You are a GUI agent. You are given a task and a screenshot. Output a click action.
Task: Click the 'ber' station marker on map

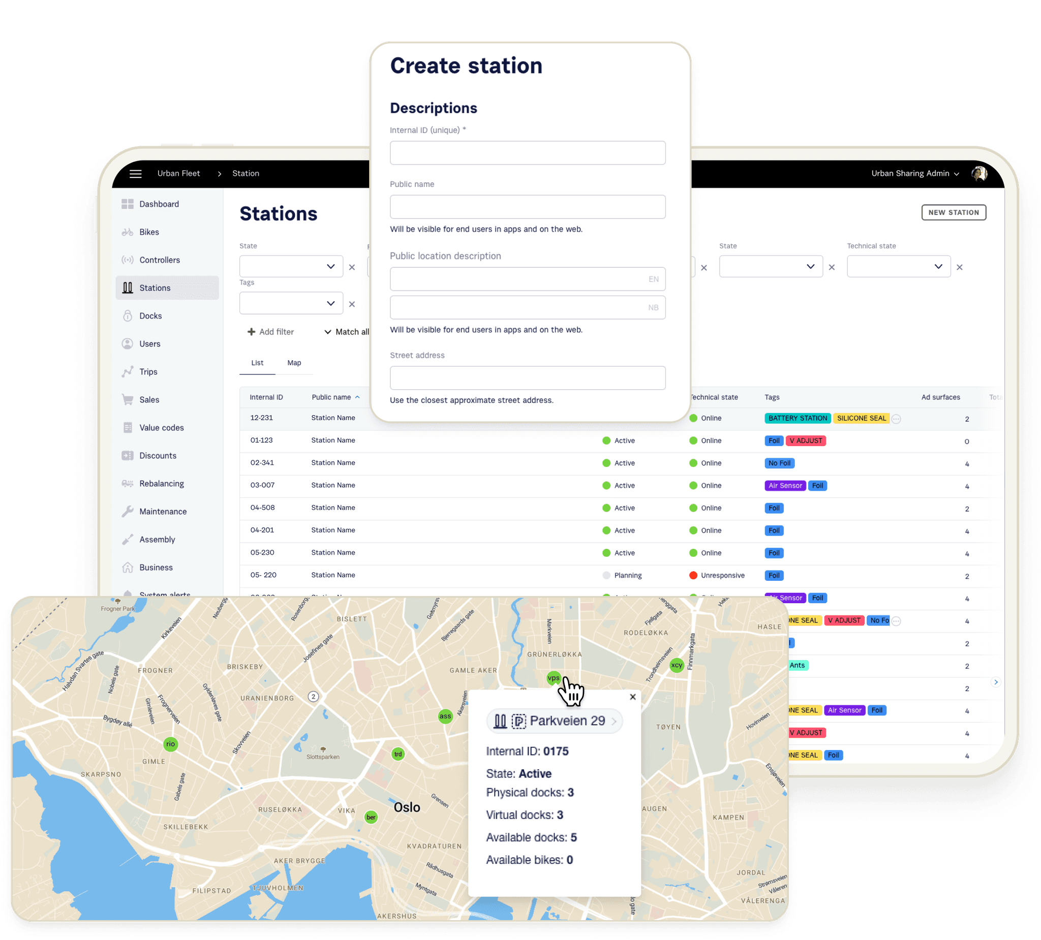tap(371, 817)
